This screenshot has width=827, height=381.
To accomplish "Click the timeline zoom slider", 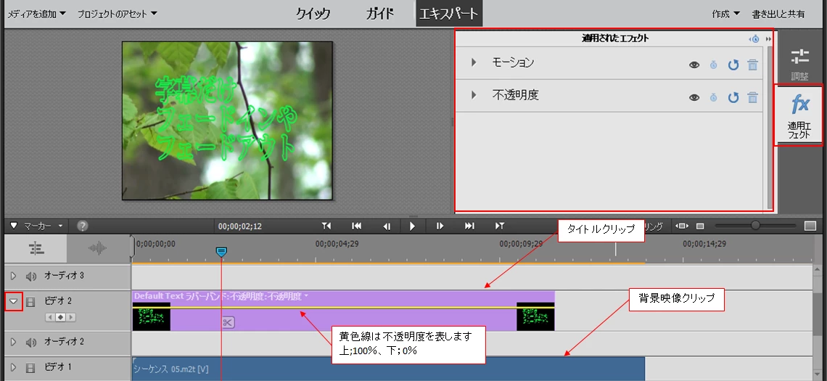I will (x=755, y=226).
